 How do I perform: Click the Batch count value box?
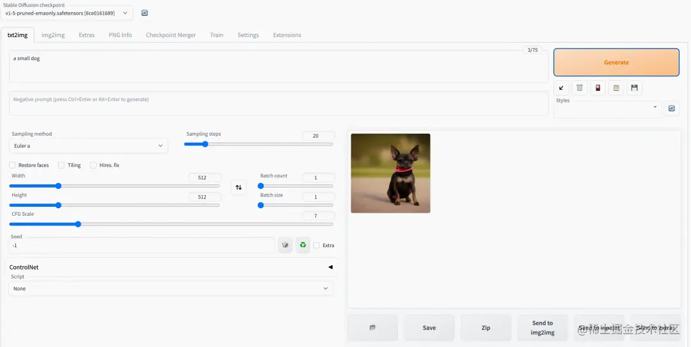click(319, 178)
